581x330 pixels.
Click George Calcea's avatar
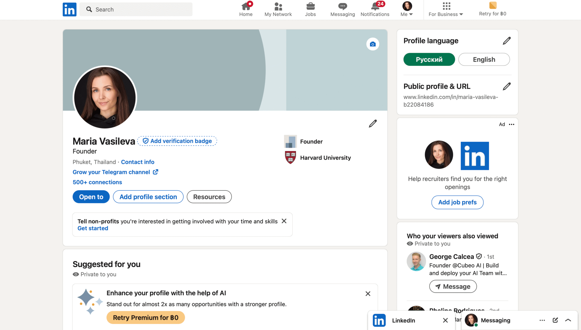tap(416, 261)
